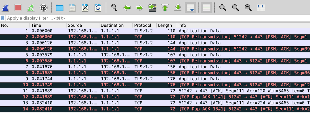Select packet 1 Application Data row
The width and height of the screenshot is (310, 120).
click(x=155, y=31)
